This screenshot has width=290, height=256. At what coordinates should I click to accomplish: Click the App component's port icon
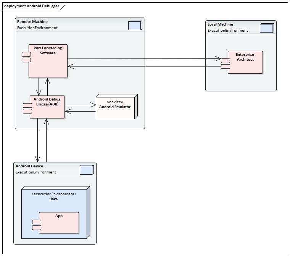(36, 225)
